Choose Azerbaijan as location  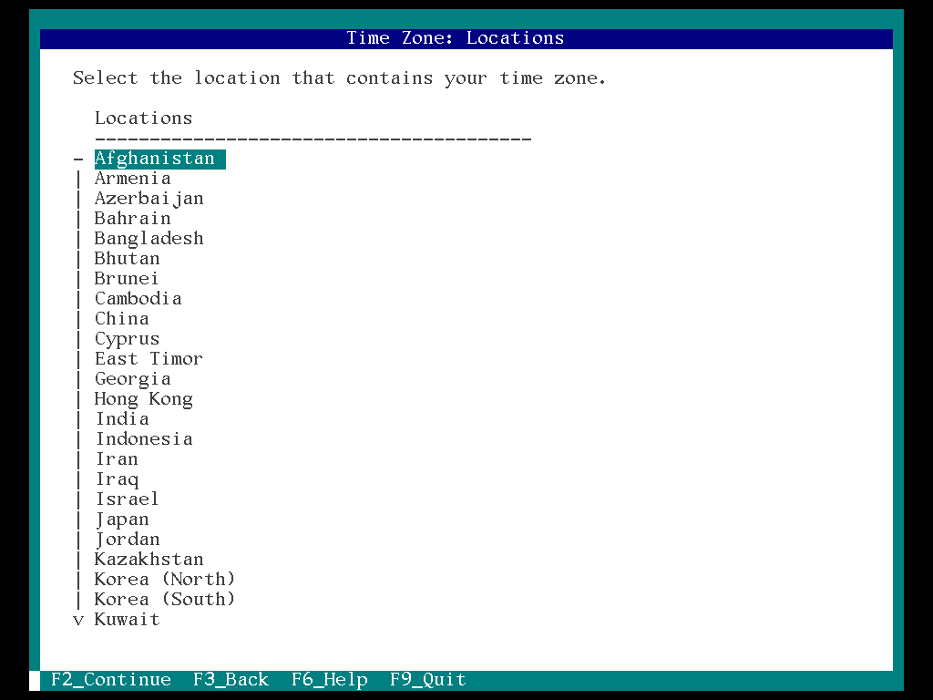[149, 199]
